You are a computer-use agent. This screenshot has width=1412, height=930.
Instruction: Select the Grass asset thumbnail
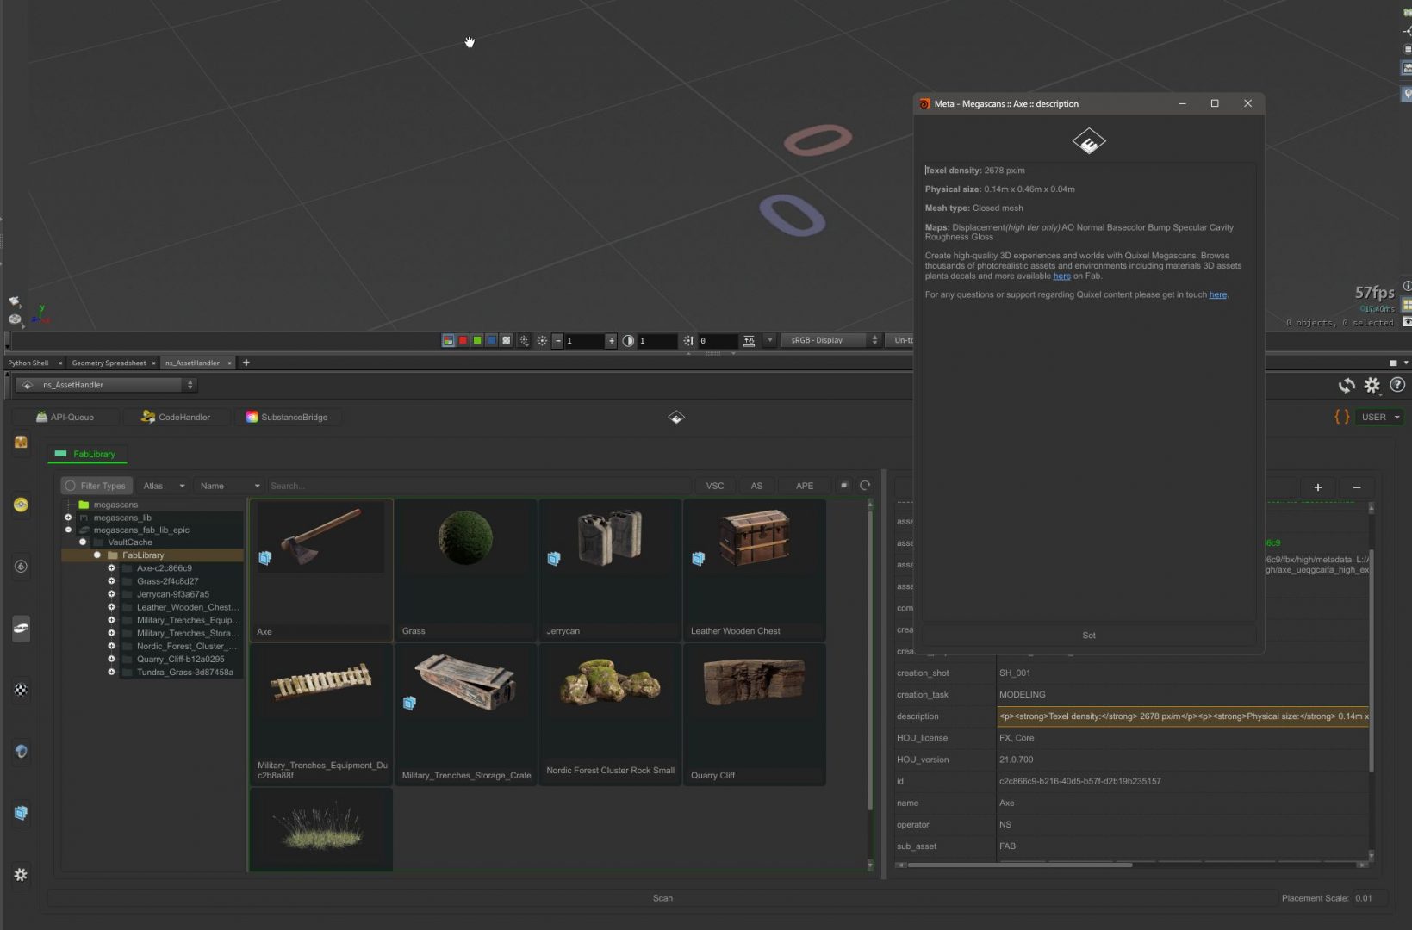click(465, 570)
